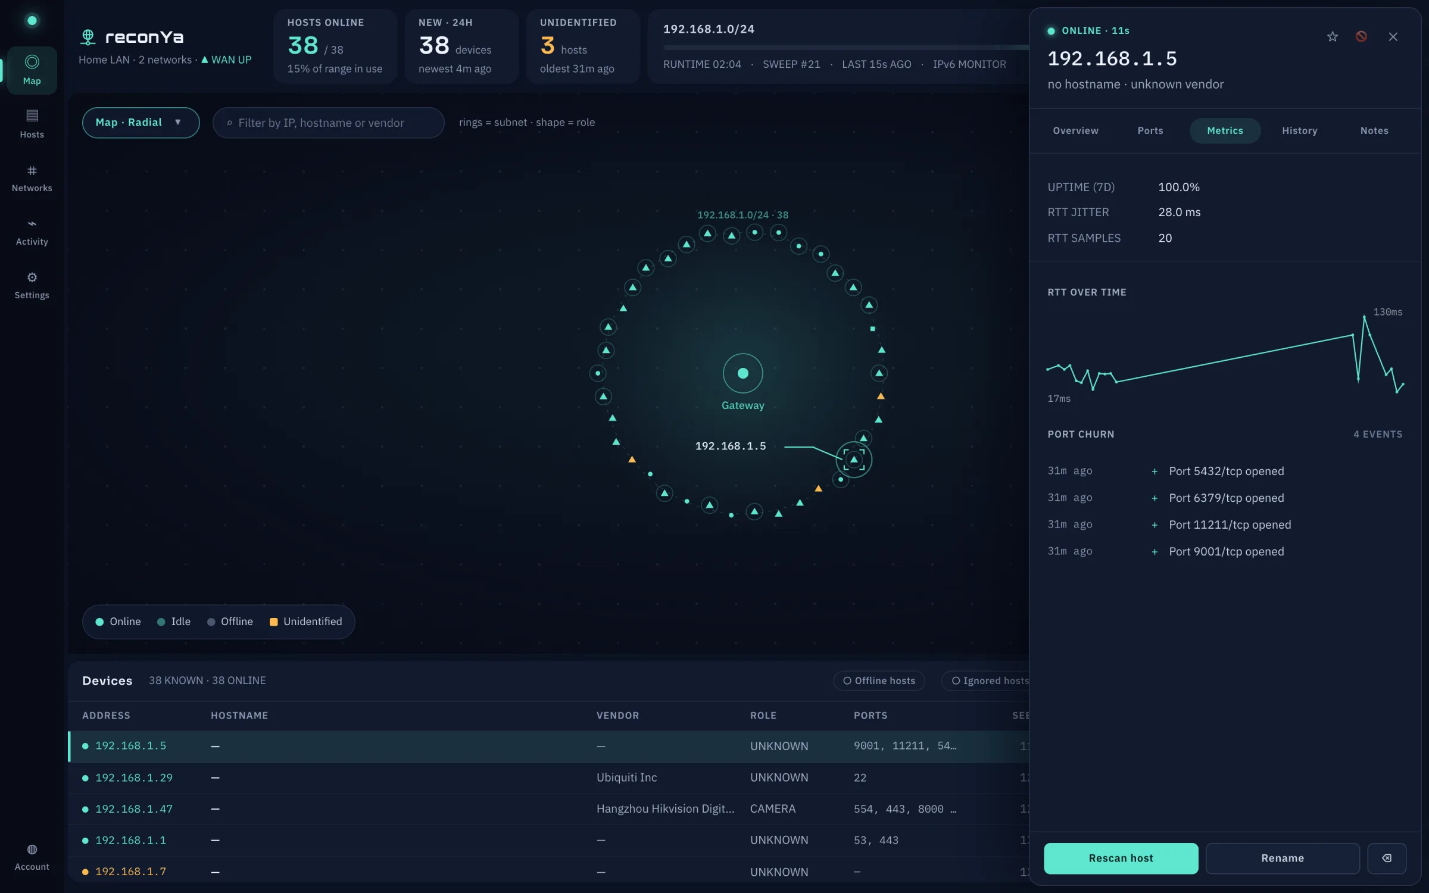Screen dimensions: 1429x893
Task: Select the Gateway node on the map
Action: coord(742,373)
